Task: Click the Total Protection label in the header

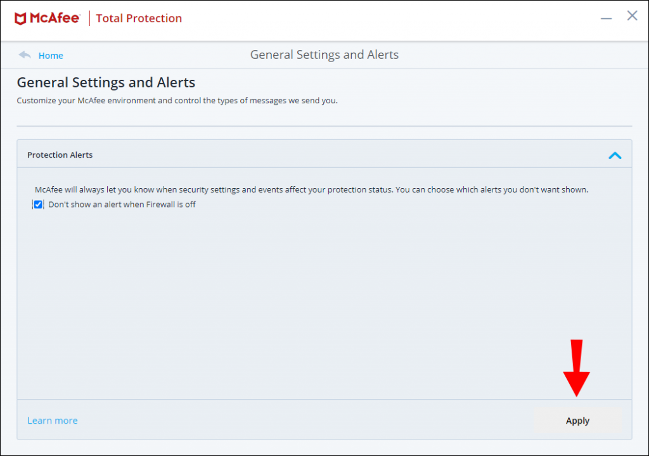Action: [x=138, y=18]
